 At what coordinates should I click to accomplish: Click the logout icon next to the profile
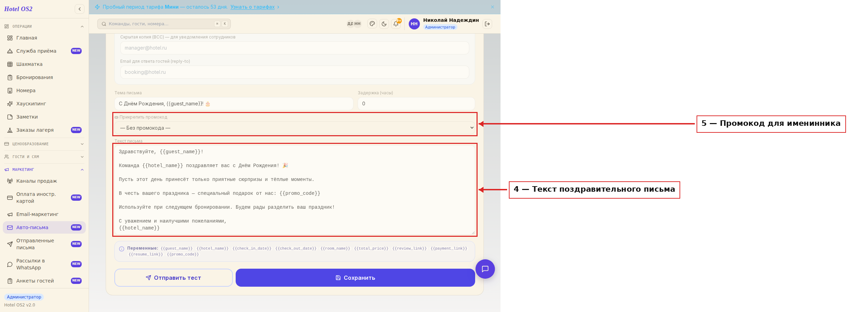point(487,24)
